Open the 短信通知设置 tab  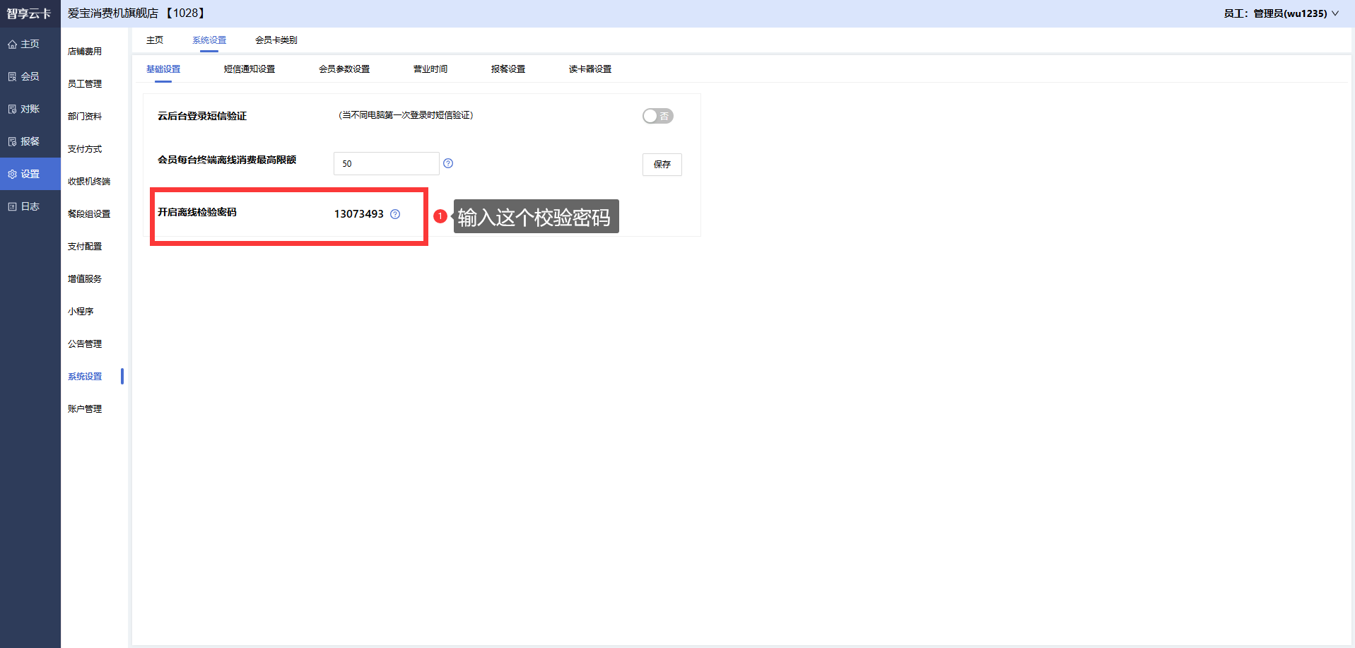tap(249, 69)
